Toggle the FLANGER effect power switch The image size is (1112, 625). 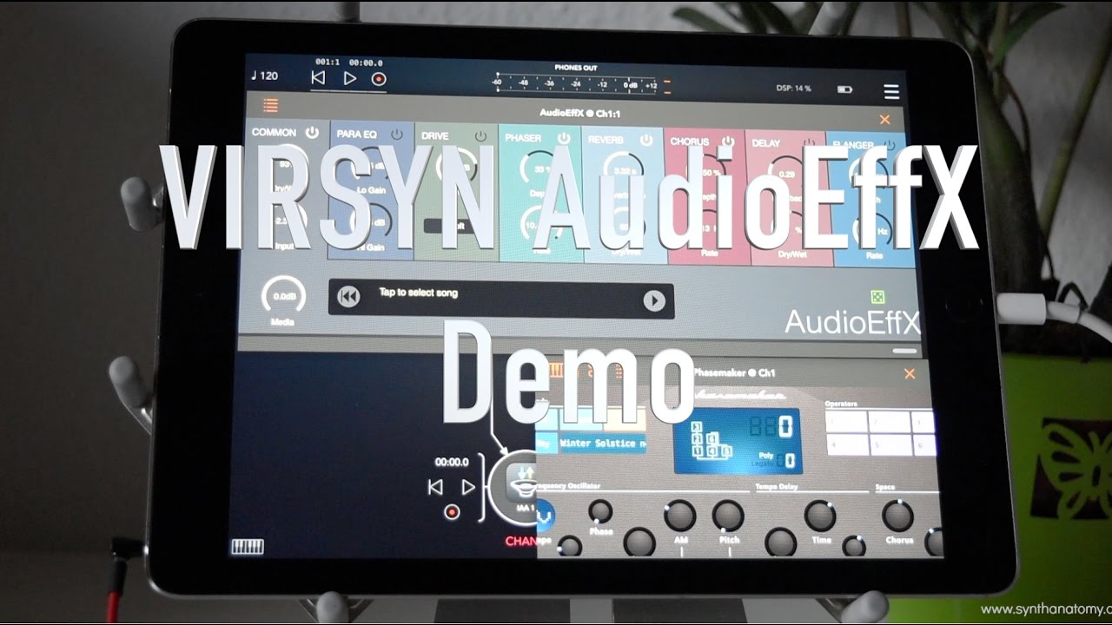pos(890,144)
